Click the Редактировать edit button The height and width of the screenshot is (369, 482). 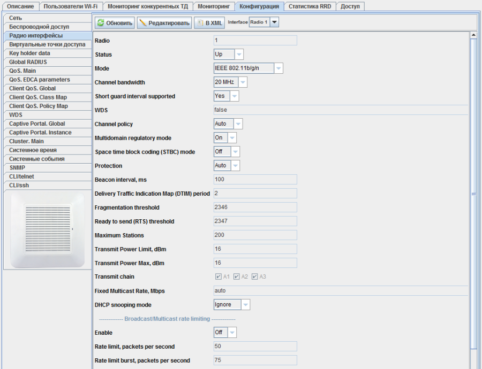(164, 22)
